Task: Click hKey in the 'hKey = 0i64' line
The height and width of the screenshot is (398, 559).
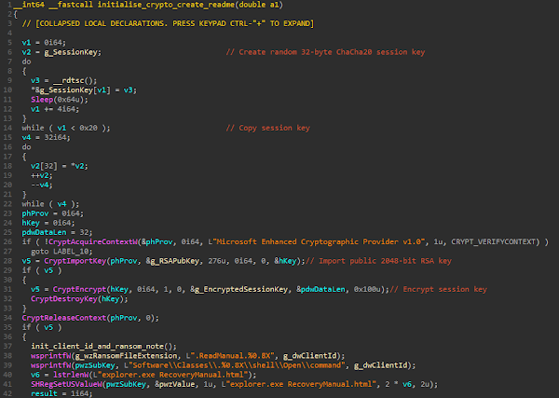Action: point(31,223)
